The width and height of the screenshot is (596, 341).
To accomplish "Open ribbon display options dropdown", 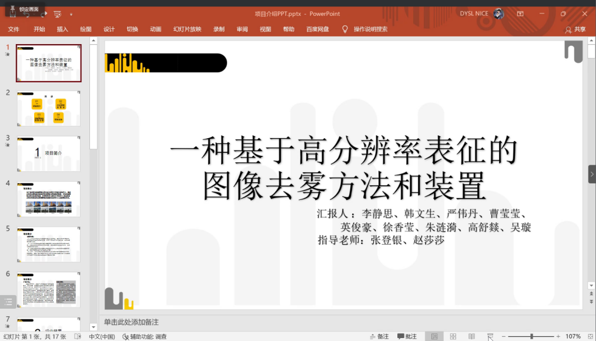I will click(x=520, y=14).
